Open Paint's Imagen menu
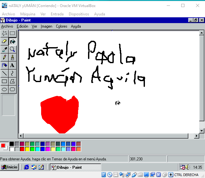 coord(46,26)
